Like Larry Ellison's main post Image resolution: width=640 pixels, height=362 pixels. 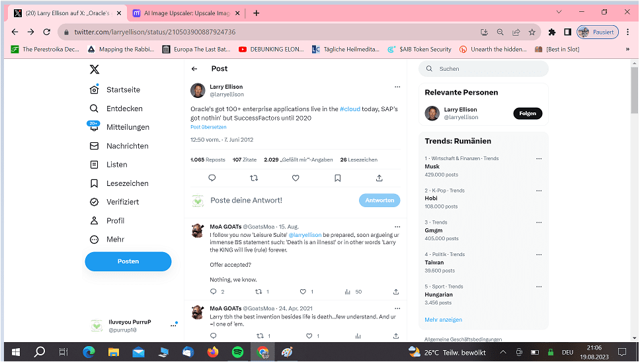click(x=296, y=178)
